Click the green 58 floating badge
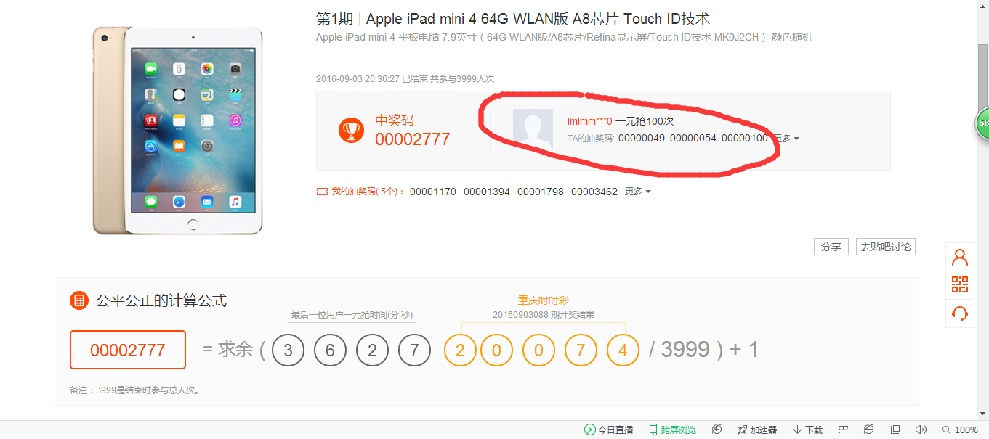The width and height of the screenshot is (989, 439). (x=982, y=123)
